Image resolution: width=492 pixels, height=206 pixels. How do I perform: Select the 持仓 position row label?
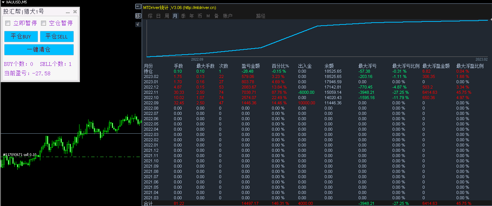click(148, 71)
